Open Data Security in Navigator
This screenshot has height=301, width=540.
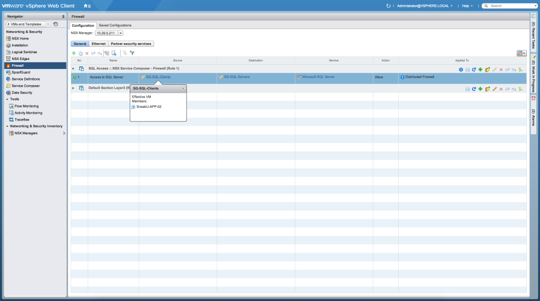pyautogui.click(x=22, y=93)
